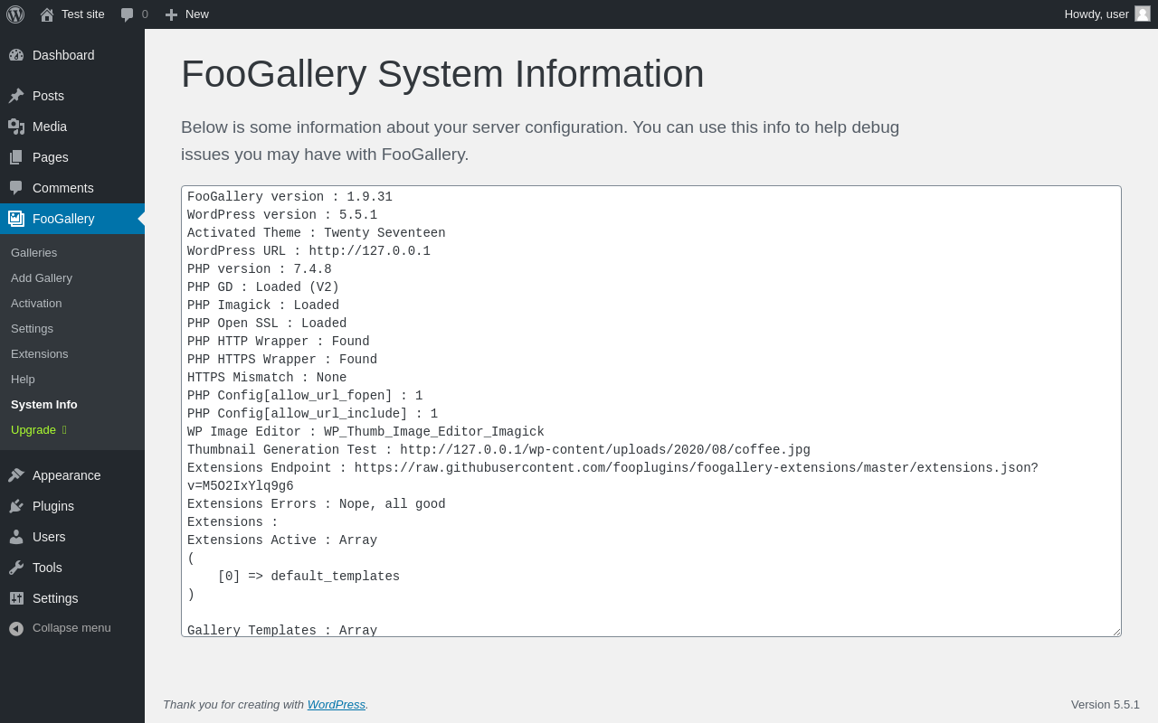Click the user avatar icon
This screenshot has height=723, width=1158.
pos(1143,14)
